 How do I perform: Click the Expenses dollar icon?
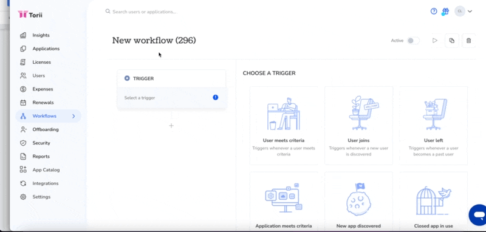[x=23, y=89]
